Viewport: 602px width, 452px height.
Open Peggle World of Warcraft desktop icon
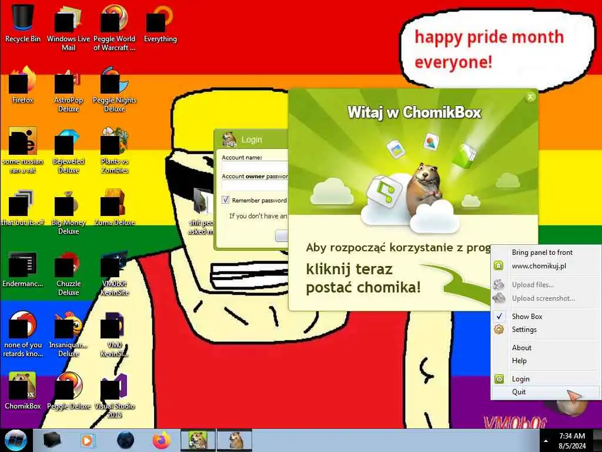[x=114, y=28]
